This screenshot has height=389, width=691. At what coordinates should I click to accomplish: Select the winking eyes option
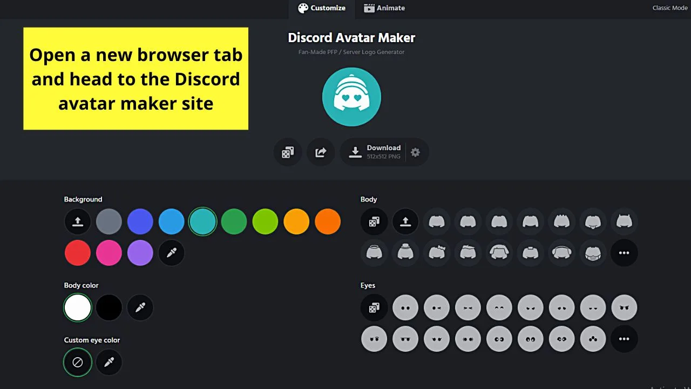pos(437,307)
